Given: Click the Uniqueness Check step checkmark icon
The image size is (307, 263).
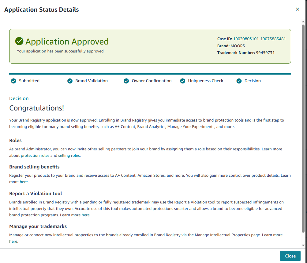Looking at the screenshot, I should click(183, 81).
